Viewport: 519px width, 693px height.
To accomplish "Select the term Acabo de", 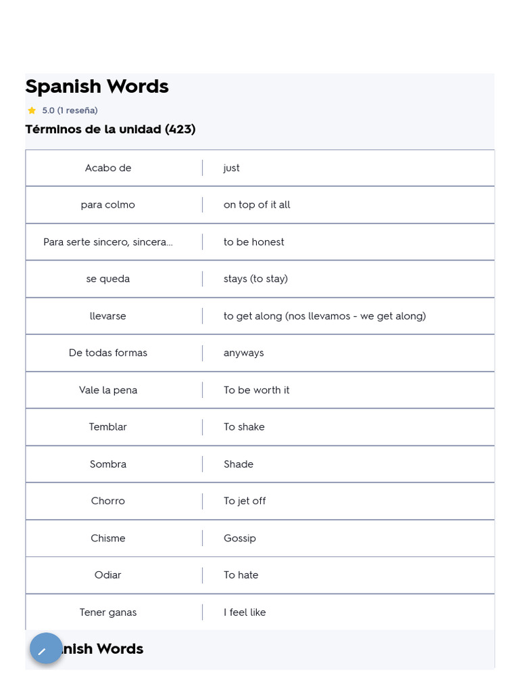I will [x=108, y=168].
